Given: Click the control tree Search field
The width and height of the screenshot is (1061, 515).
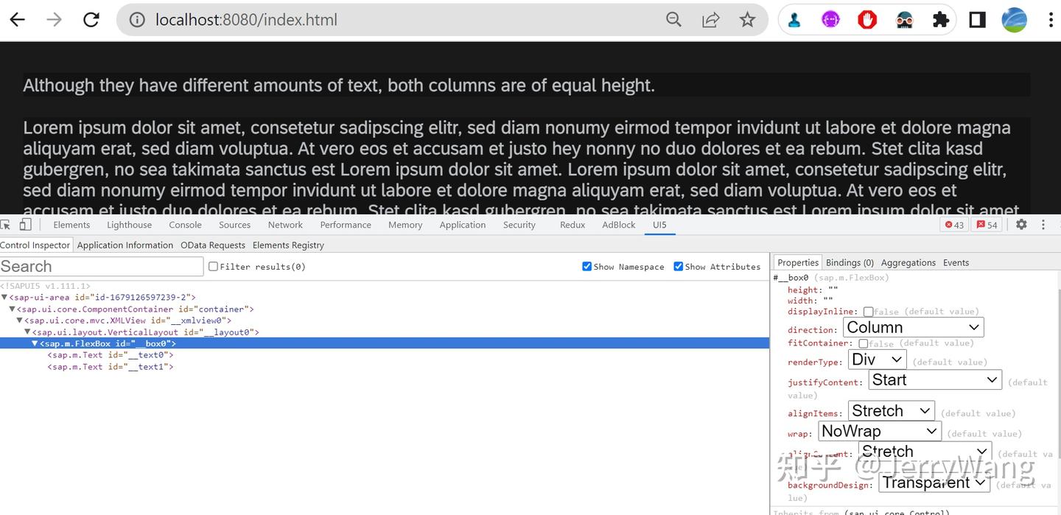Looking at the screenshot, I should 102,267.
